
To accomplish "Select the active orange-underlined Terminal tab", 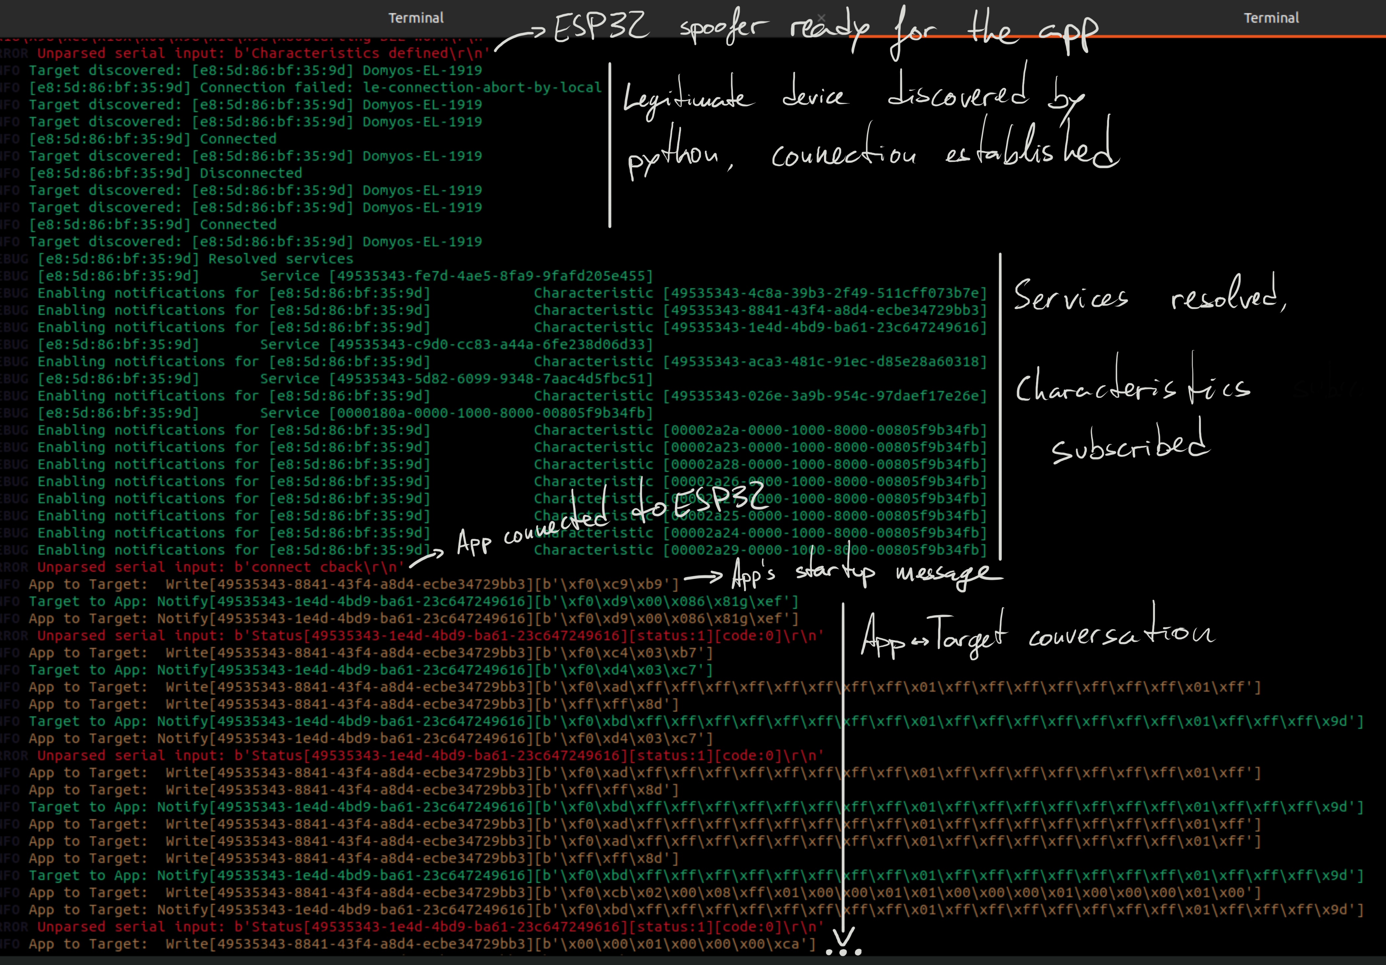I will tap(1271, 18).
